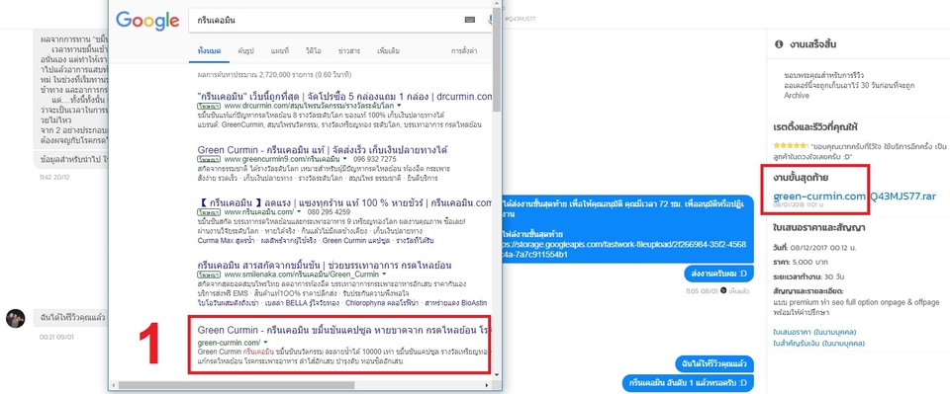Image resolution: width=950 pixels, height=394 pixels.
Task: Switch to the วิดีโอ (Videos) tab
Action: [x=314, y=50]
